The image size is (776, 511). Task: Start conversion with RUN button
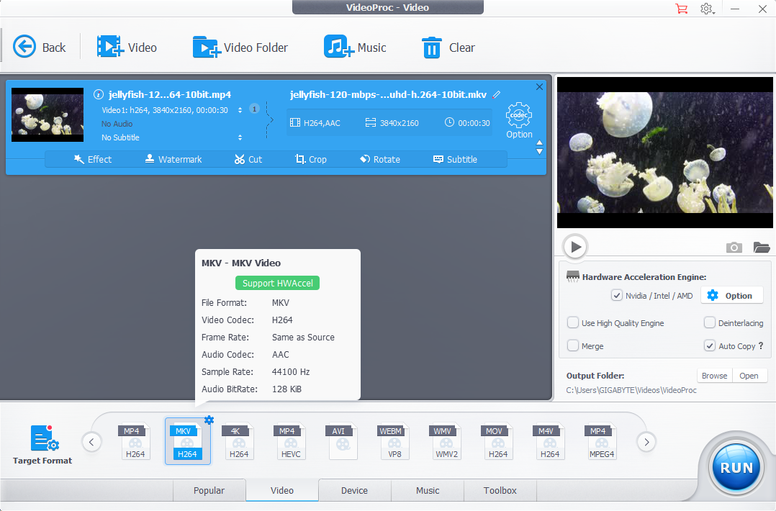[x=736, y=468]
